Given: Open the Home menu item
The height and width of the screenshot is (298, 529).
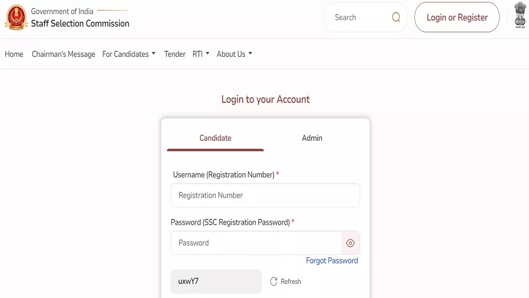Looking at the screenshot, I should [x=14, y=54].
